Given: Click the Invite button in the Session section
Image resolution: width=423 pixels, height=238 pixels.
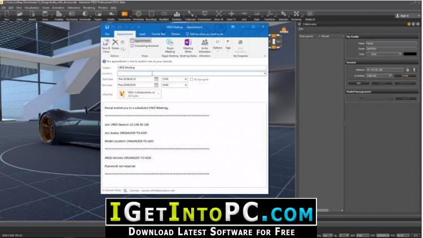Looking at the screenshot, I should tap(405, 76).
